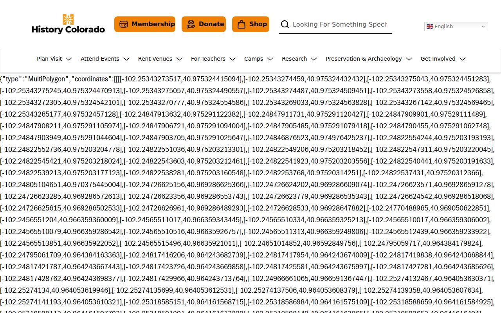Screen dimensions: 501x313
Task: Open the Plan Visit menu
Action: (x=49, y=59)
